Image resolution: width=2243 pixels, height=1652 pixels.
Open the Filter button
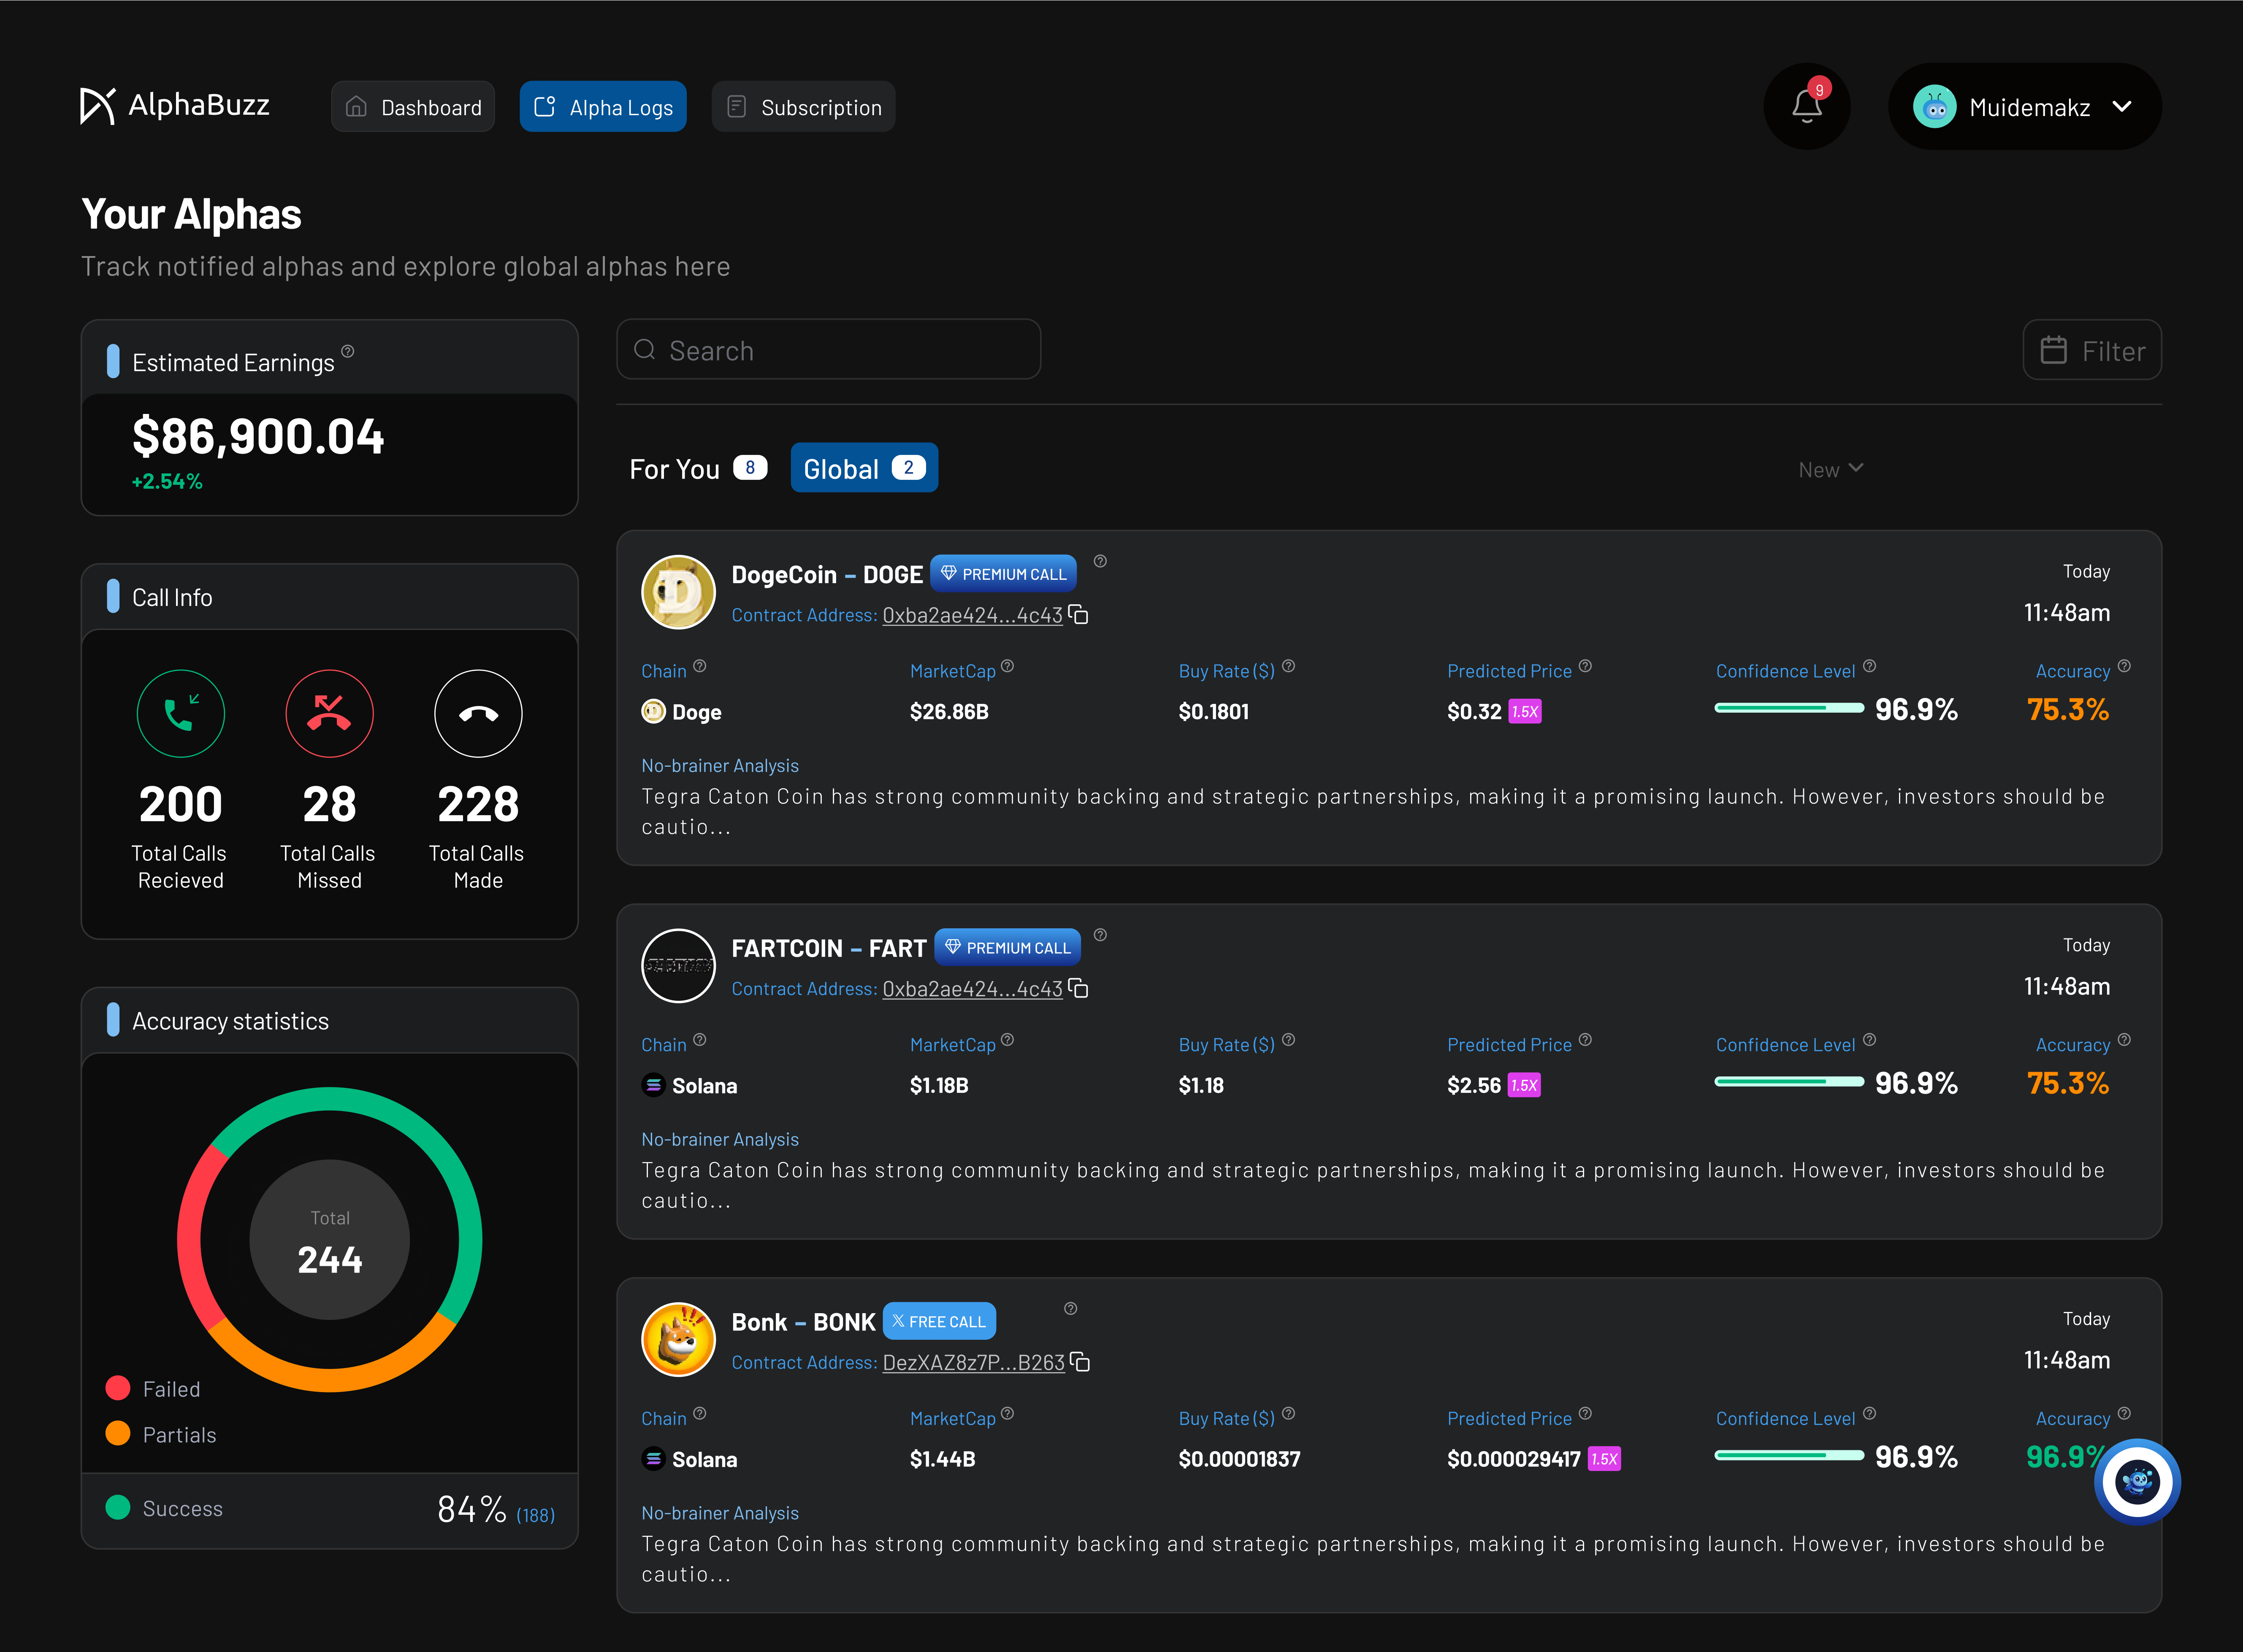tap(2092, 350)
